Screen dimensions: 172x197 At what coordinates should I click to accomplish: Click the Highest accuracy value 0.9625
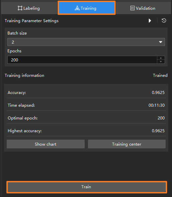tap(158, 131)
